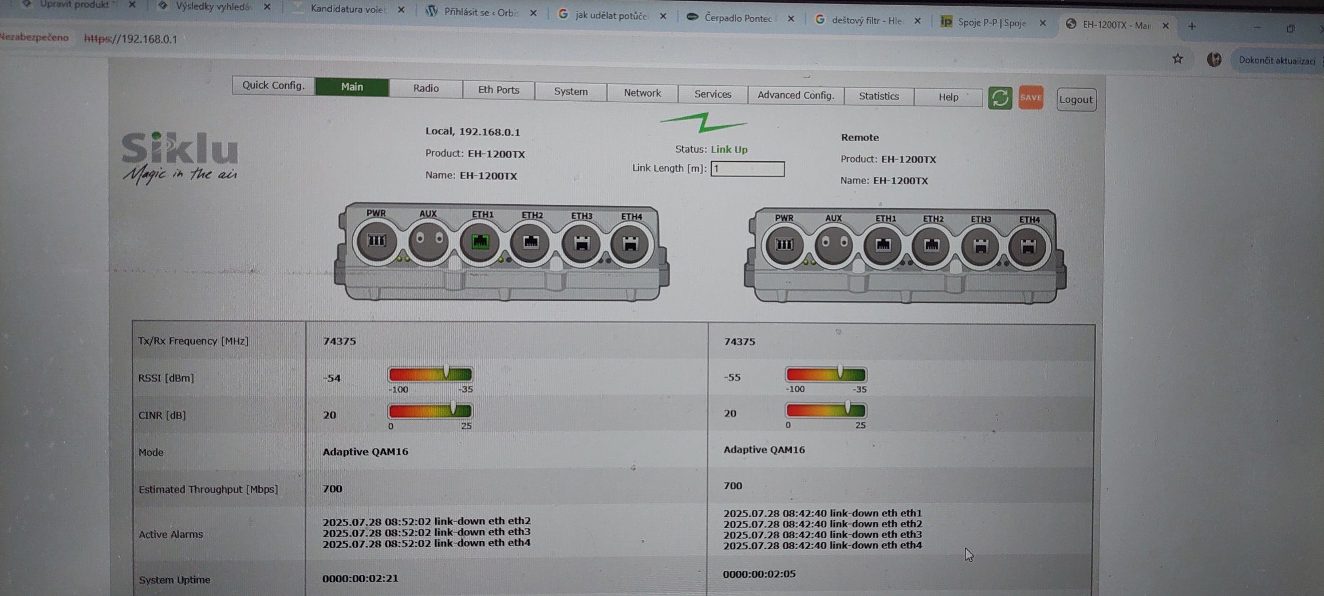The height and width of the screenshot is (596, 1324).
Task: Switch to Kandidatura voleb browser tab
Action: [348, 9]
